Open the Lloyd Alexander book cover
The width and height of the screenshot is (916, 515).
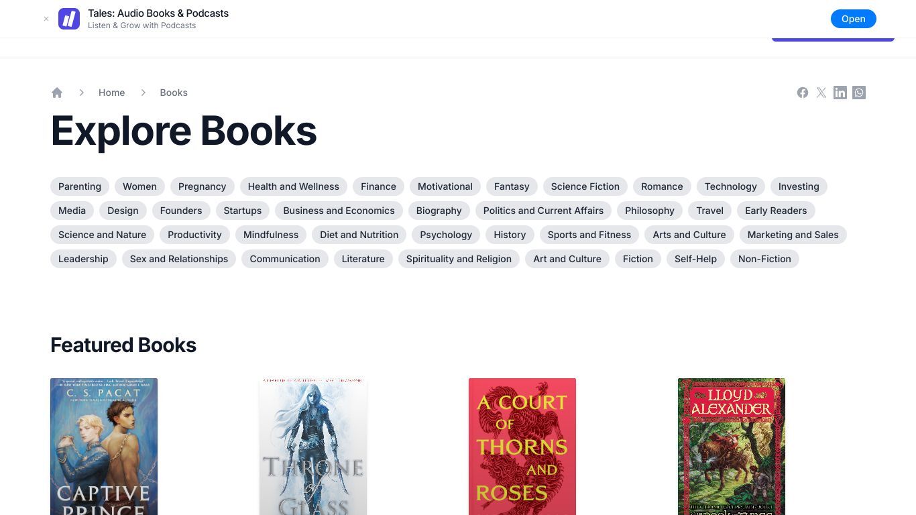click(x=732, y=447)
